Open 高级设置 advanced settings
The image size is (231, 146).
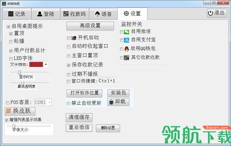[x=90, y=26]
